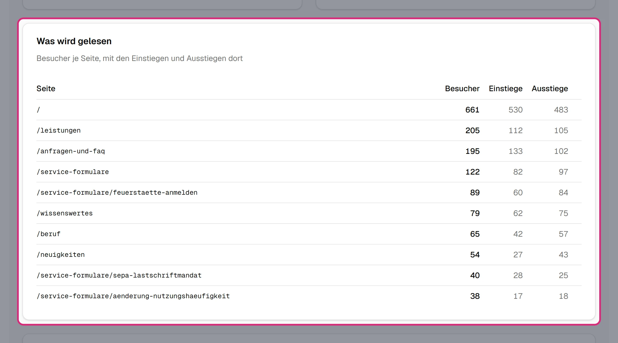Click visitor count 661
The height and width of the screenshot is (343, 618).
click(472, 110)
